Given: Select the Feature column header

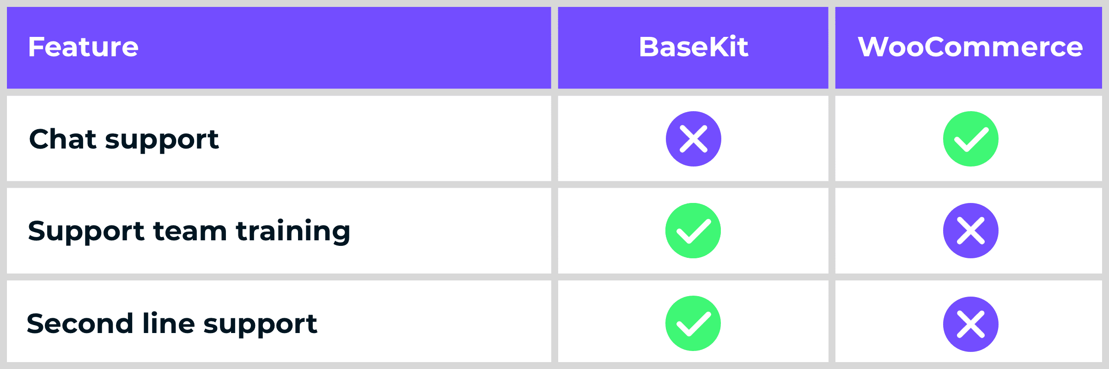Looking at the screenshot, I should coord(83,47).
